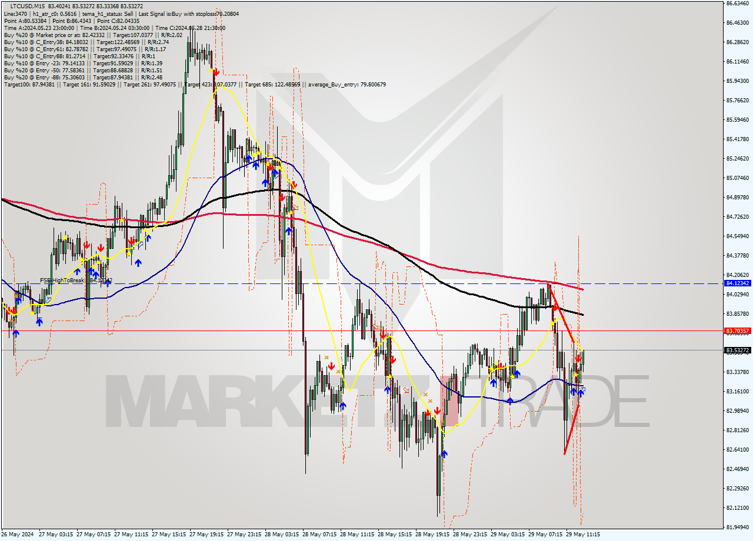Click the 83.33780 price scale label
The width and height of the screenshot is (753, 541).
pyautogui.click(x=738, y=372)
